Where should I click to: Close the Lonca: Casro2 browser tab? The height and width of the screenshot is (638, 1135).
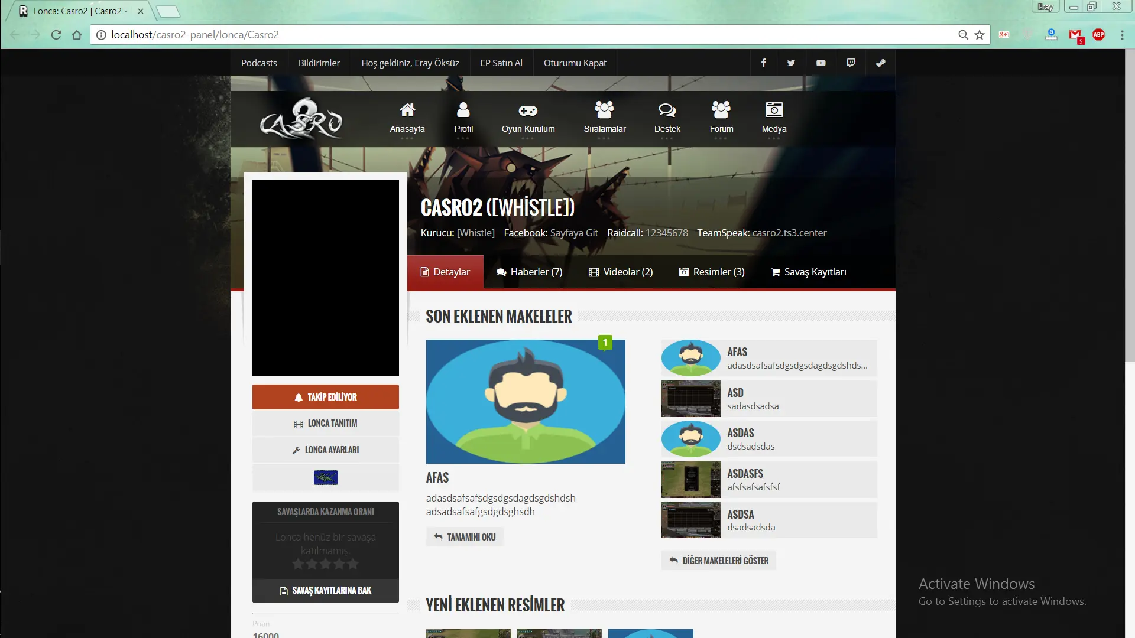[141, 11]
